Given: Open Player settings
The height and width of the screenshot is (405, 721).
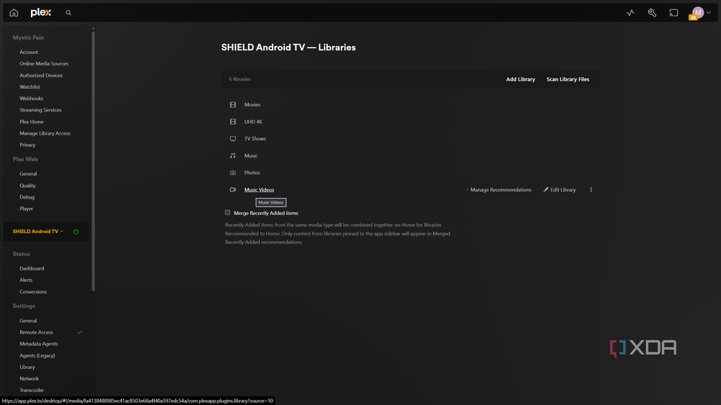Looking at the screenshot, I should coord(26,209).
